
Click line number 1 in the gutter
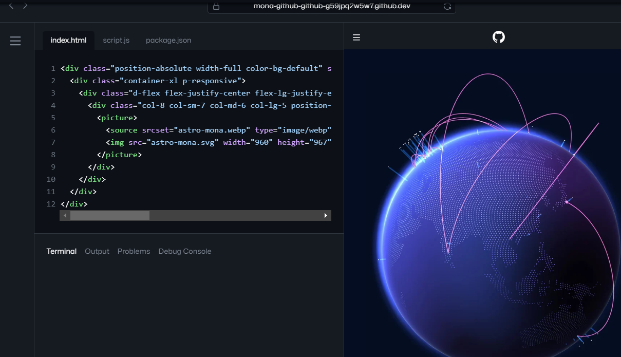(53, 68)
